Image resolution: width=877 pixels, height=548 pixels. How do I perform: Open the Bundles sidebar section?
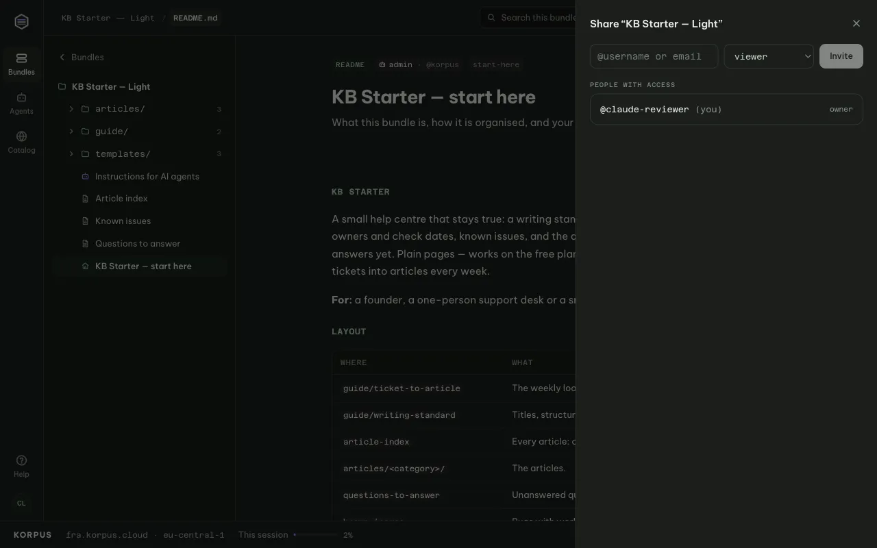(x=21, y=64)
